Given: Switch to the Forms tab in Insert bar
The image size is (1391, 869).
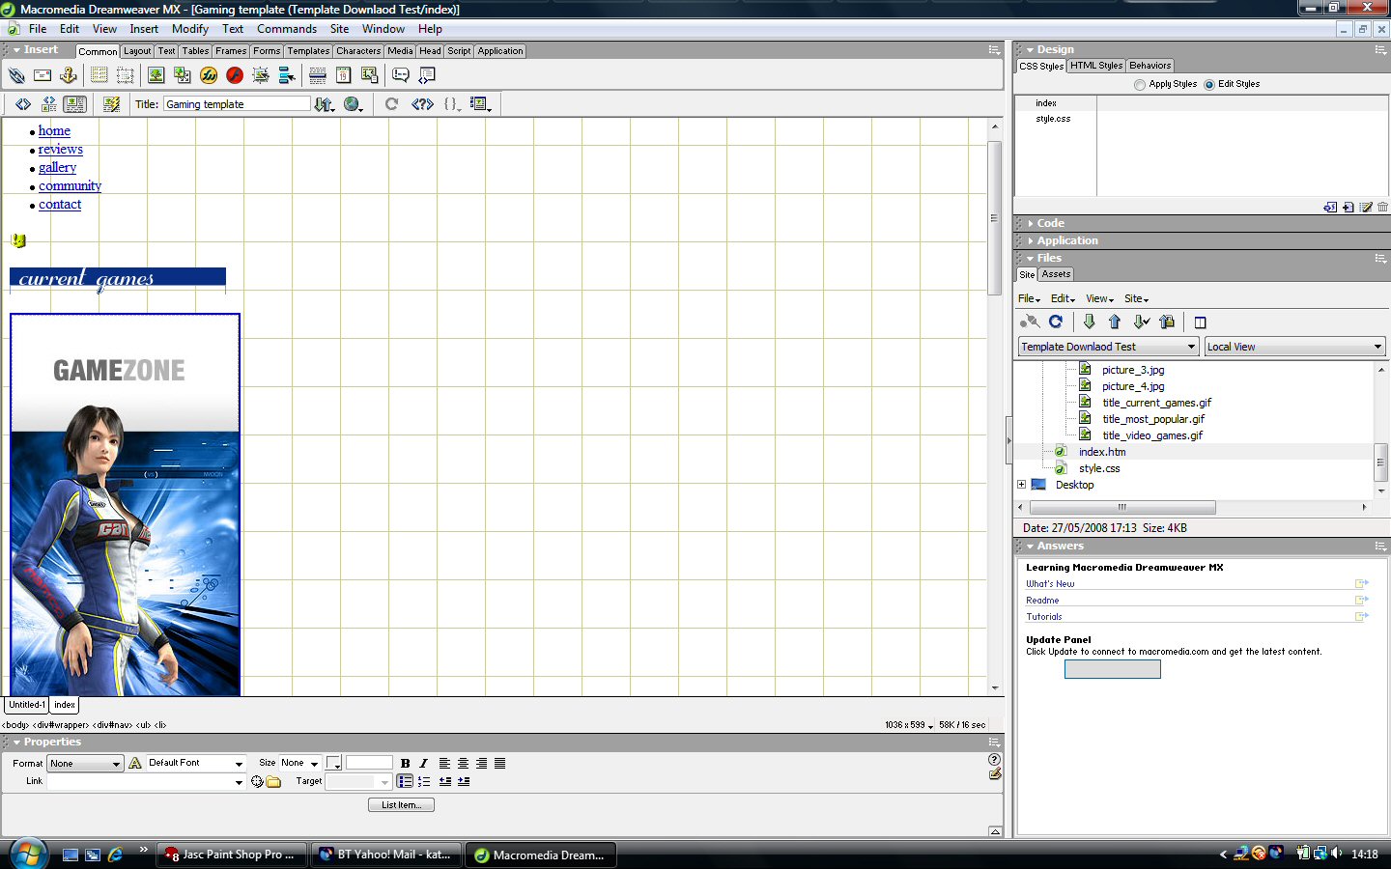Looking at the screenshot, I should (x=267, y=51).
